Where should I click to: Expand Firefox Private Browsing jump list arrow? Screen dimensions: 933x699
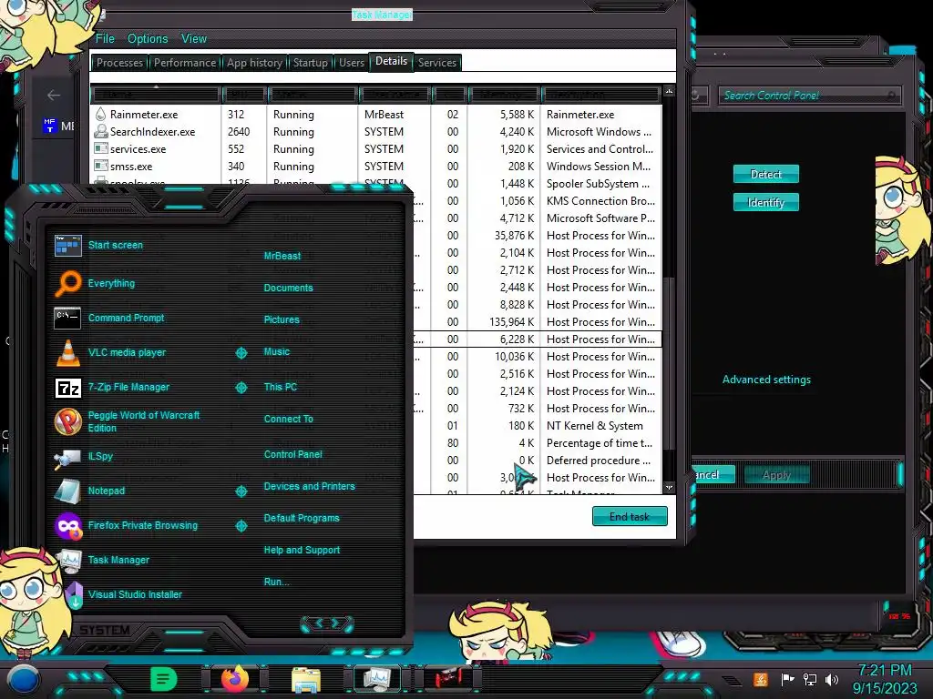[241, 526]
